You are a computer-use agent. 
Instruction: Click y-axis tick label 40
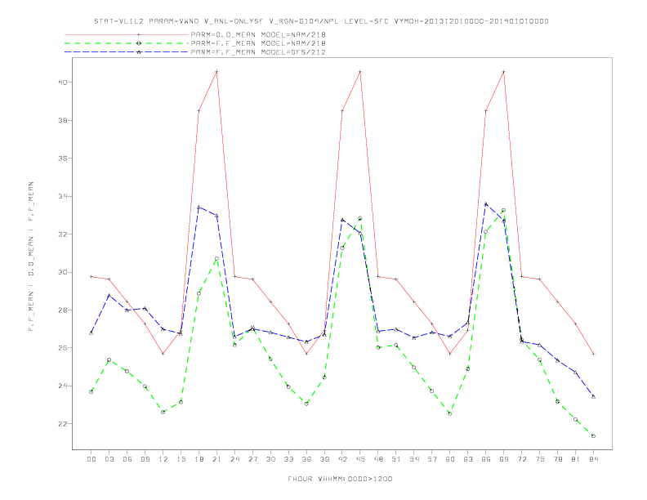point(63,82)
